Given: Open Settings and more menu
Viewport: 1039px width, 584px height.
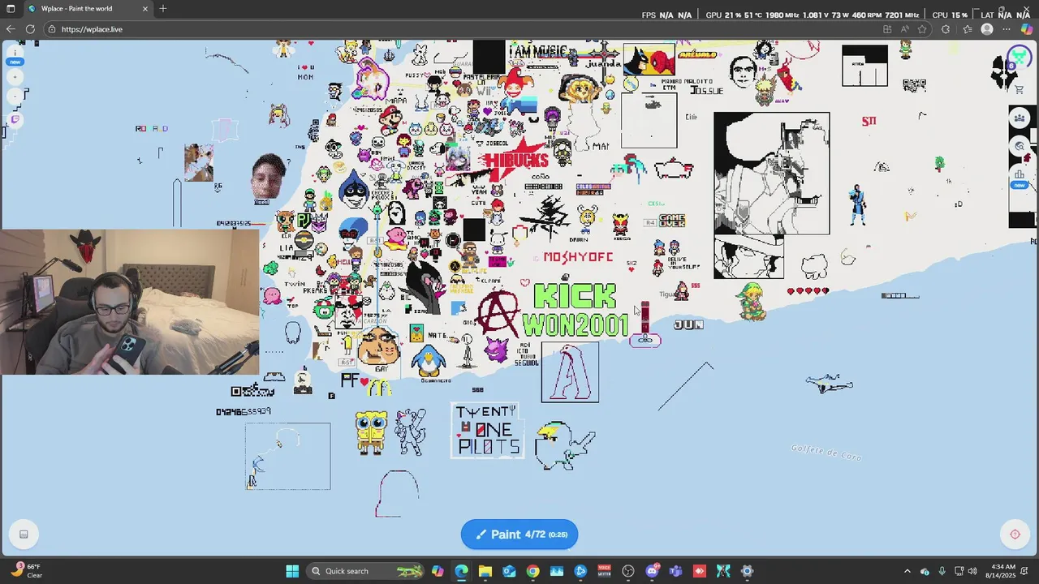Looking at the screenshot, I should point(1007,29).
